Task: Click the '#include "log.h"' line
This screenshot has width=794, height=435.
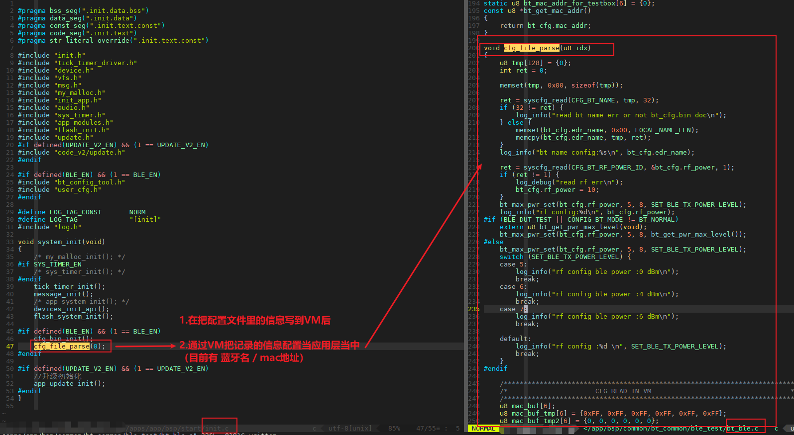Action: click(x=49, y=227)
